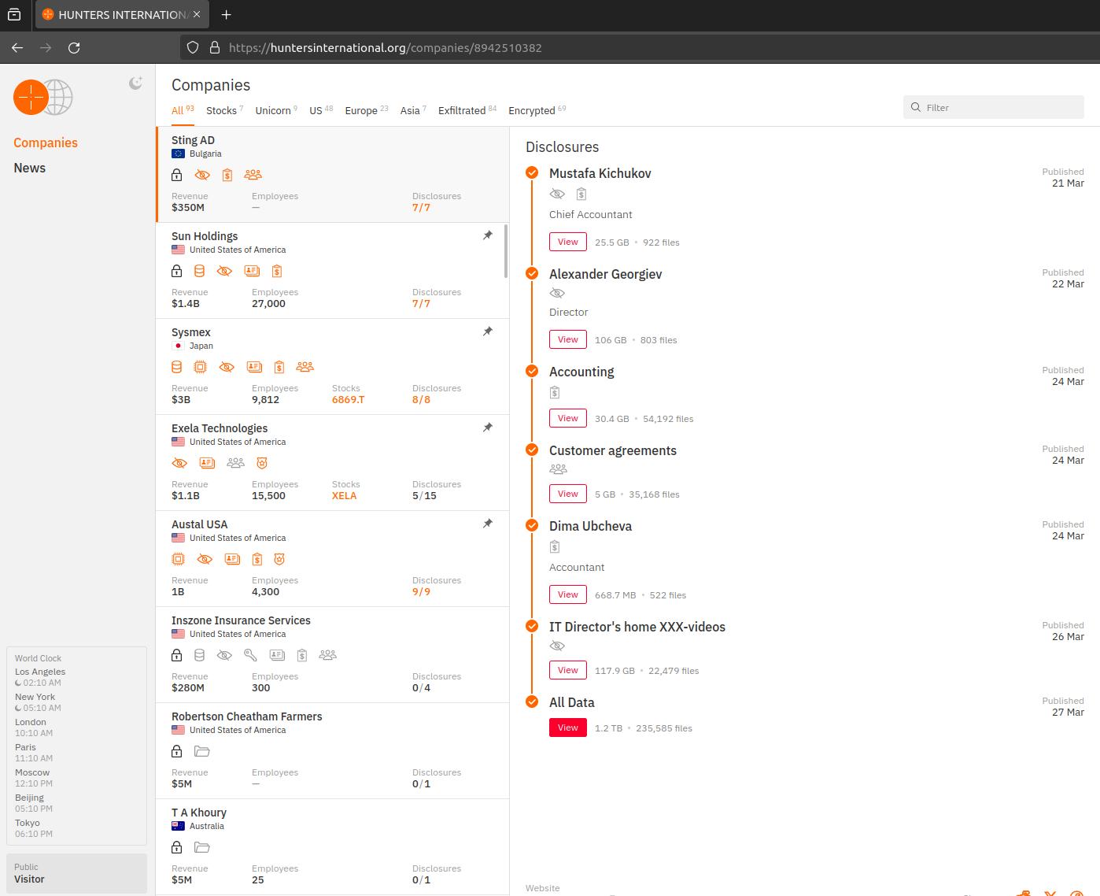This screenshot has width=1100, height=896.
Task: Click the chip icon on Sysmex card
Action: tap(201, 367)
